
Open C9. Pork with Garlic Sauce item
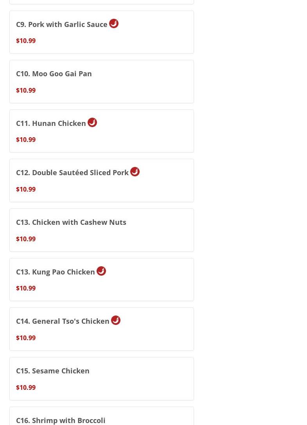click(61, 24)
